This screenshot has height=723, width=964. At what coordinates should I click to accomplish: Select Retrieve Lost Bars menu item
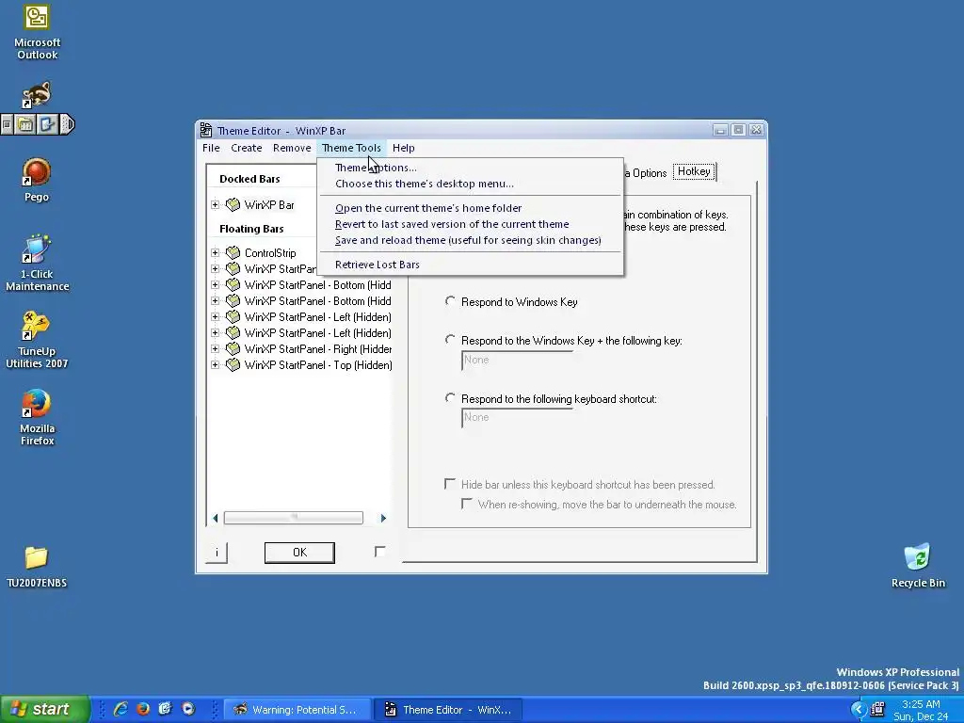click(x=471, y=265)
